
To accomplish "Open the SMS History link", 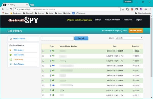I will click(x=19, y=55).
